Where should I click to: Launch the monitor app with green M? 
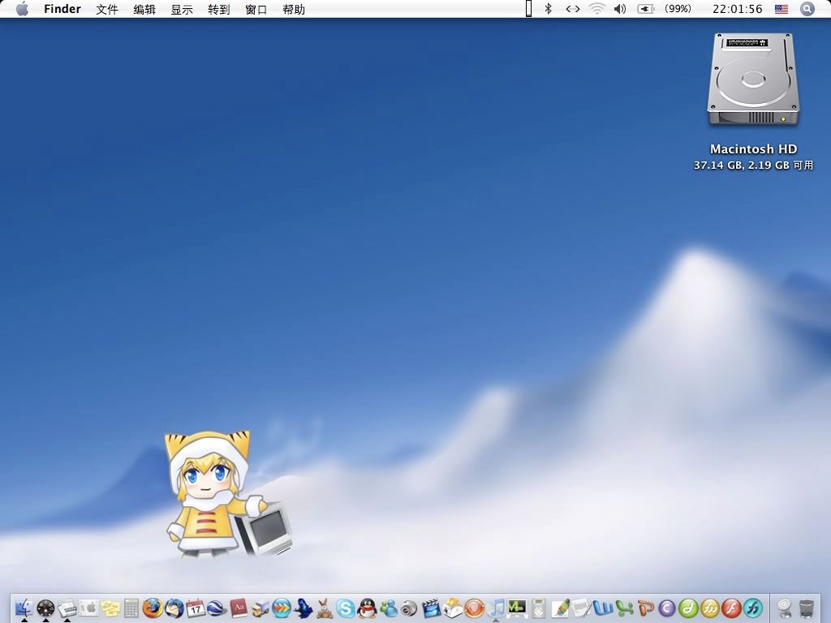(517, 608)
